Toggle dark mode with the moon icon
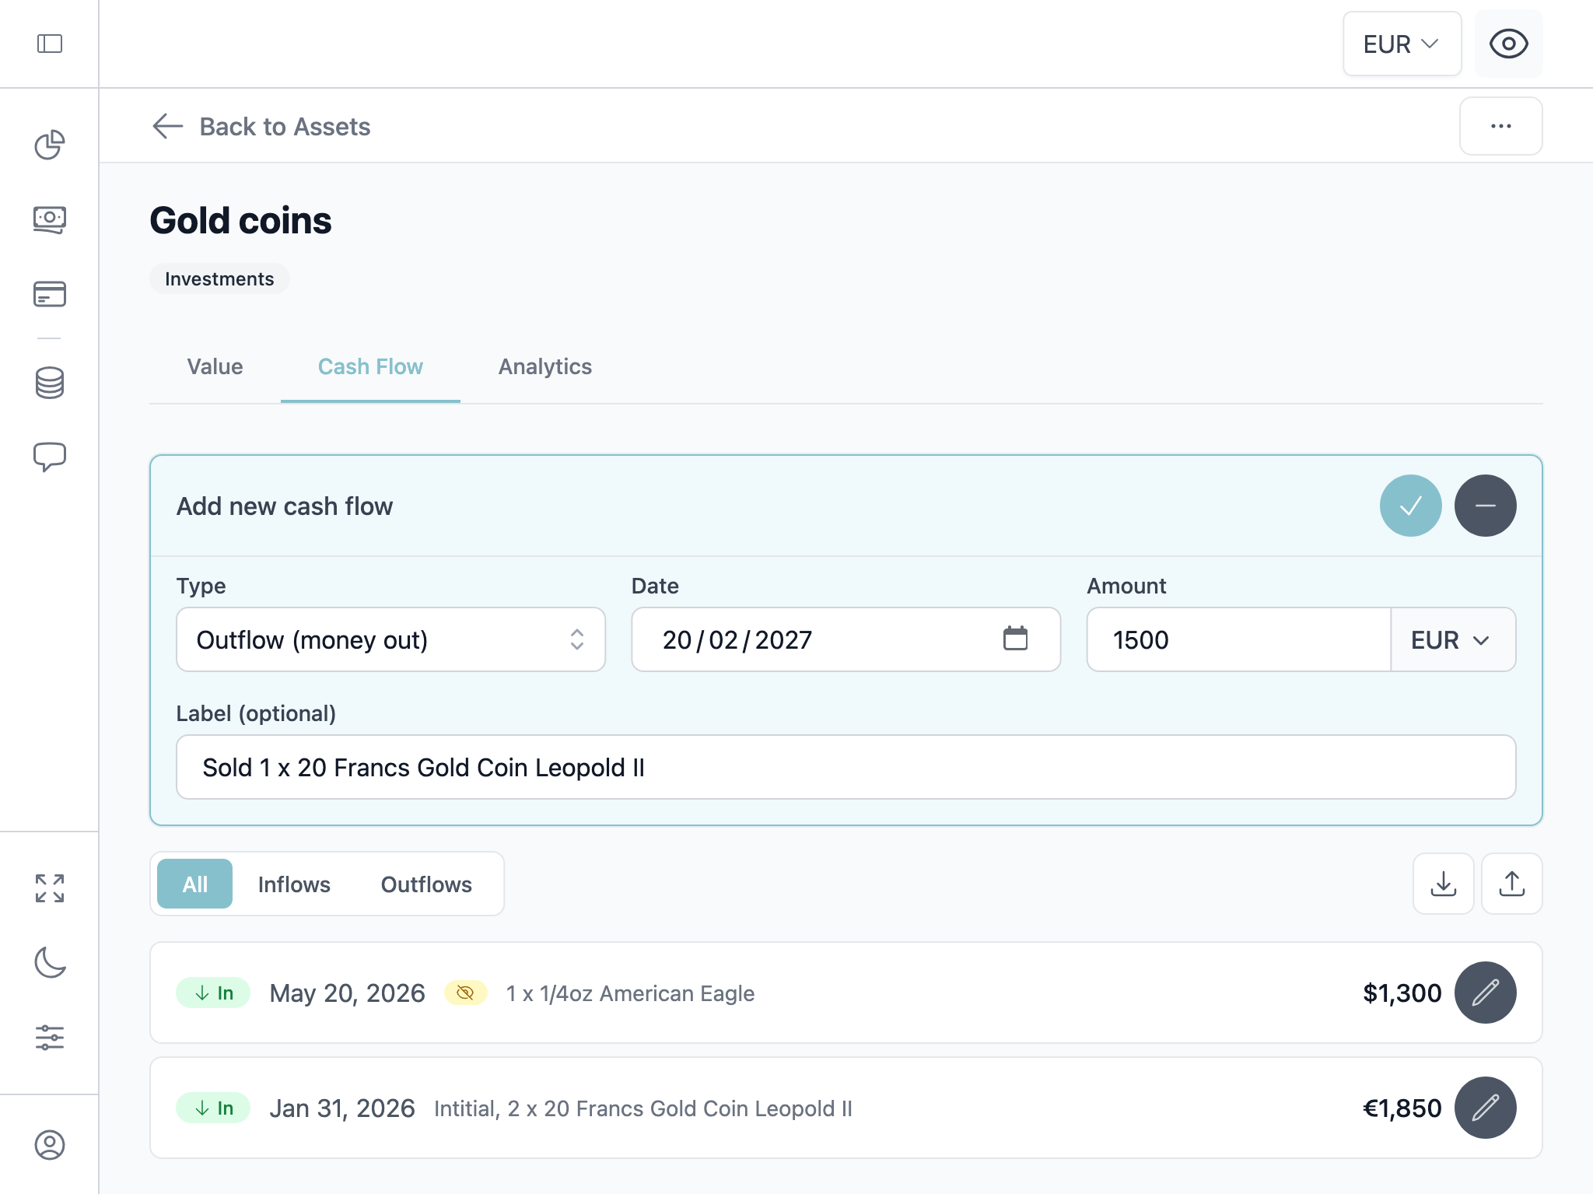The height and width of the screenshot is (1194, 1593). point(49,962)
